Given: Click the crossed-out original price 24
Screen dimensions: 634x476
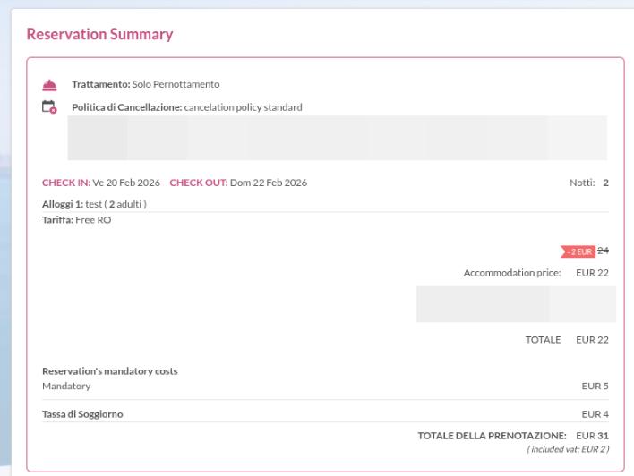Looking at the screenshot, I should (603, 251).
